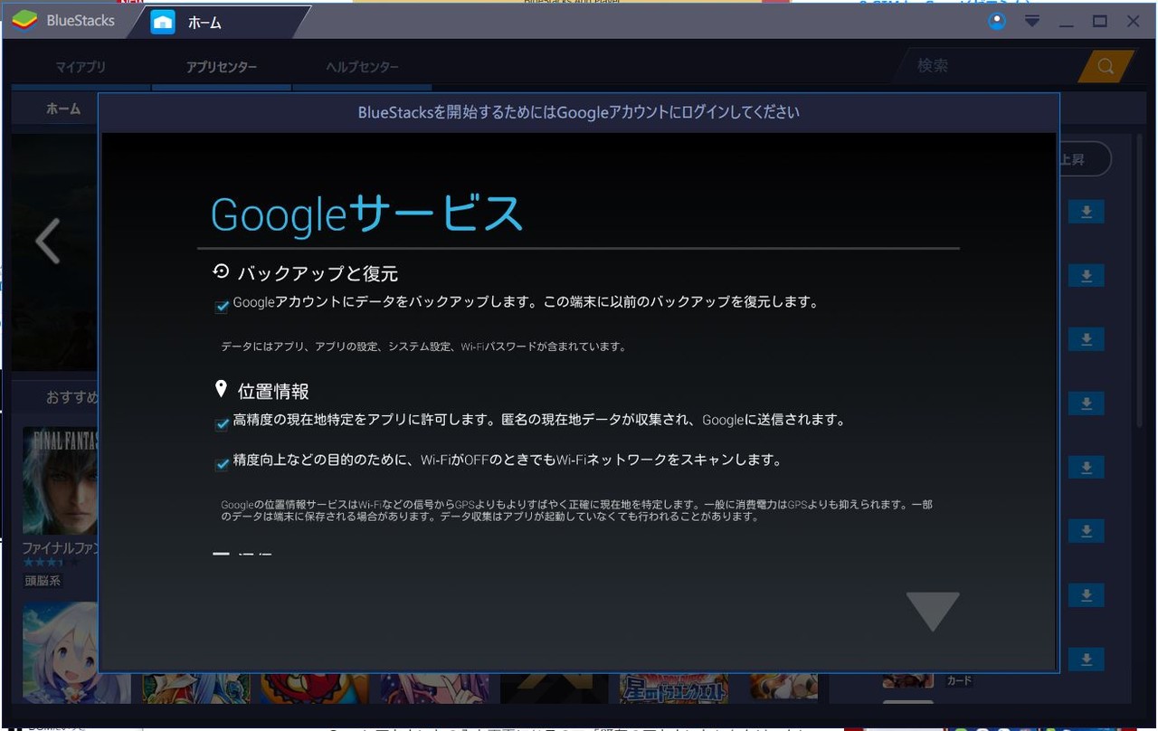Image resolution: width=1158 pixels, height=731 pixels.
Task: Click the location pin icon
Action: [x=221, y=389]
